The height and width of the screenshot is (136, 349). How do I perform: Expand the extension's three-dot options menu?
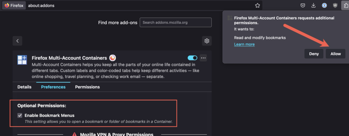tap(203, 58)
